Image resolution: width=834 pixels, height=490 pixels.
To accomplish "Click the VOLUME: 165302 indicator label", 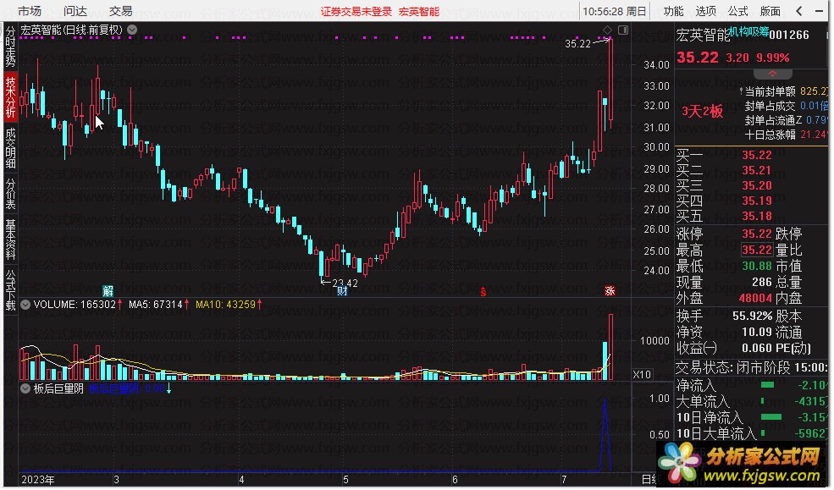I will tap(78, 305).
